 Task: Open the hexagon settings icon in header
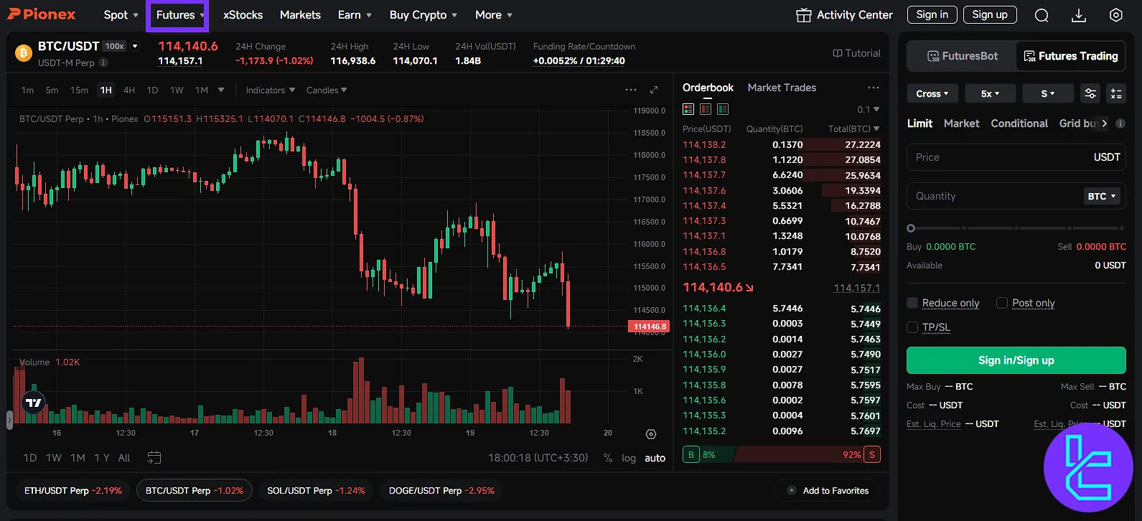[x=1115, y=15]
